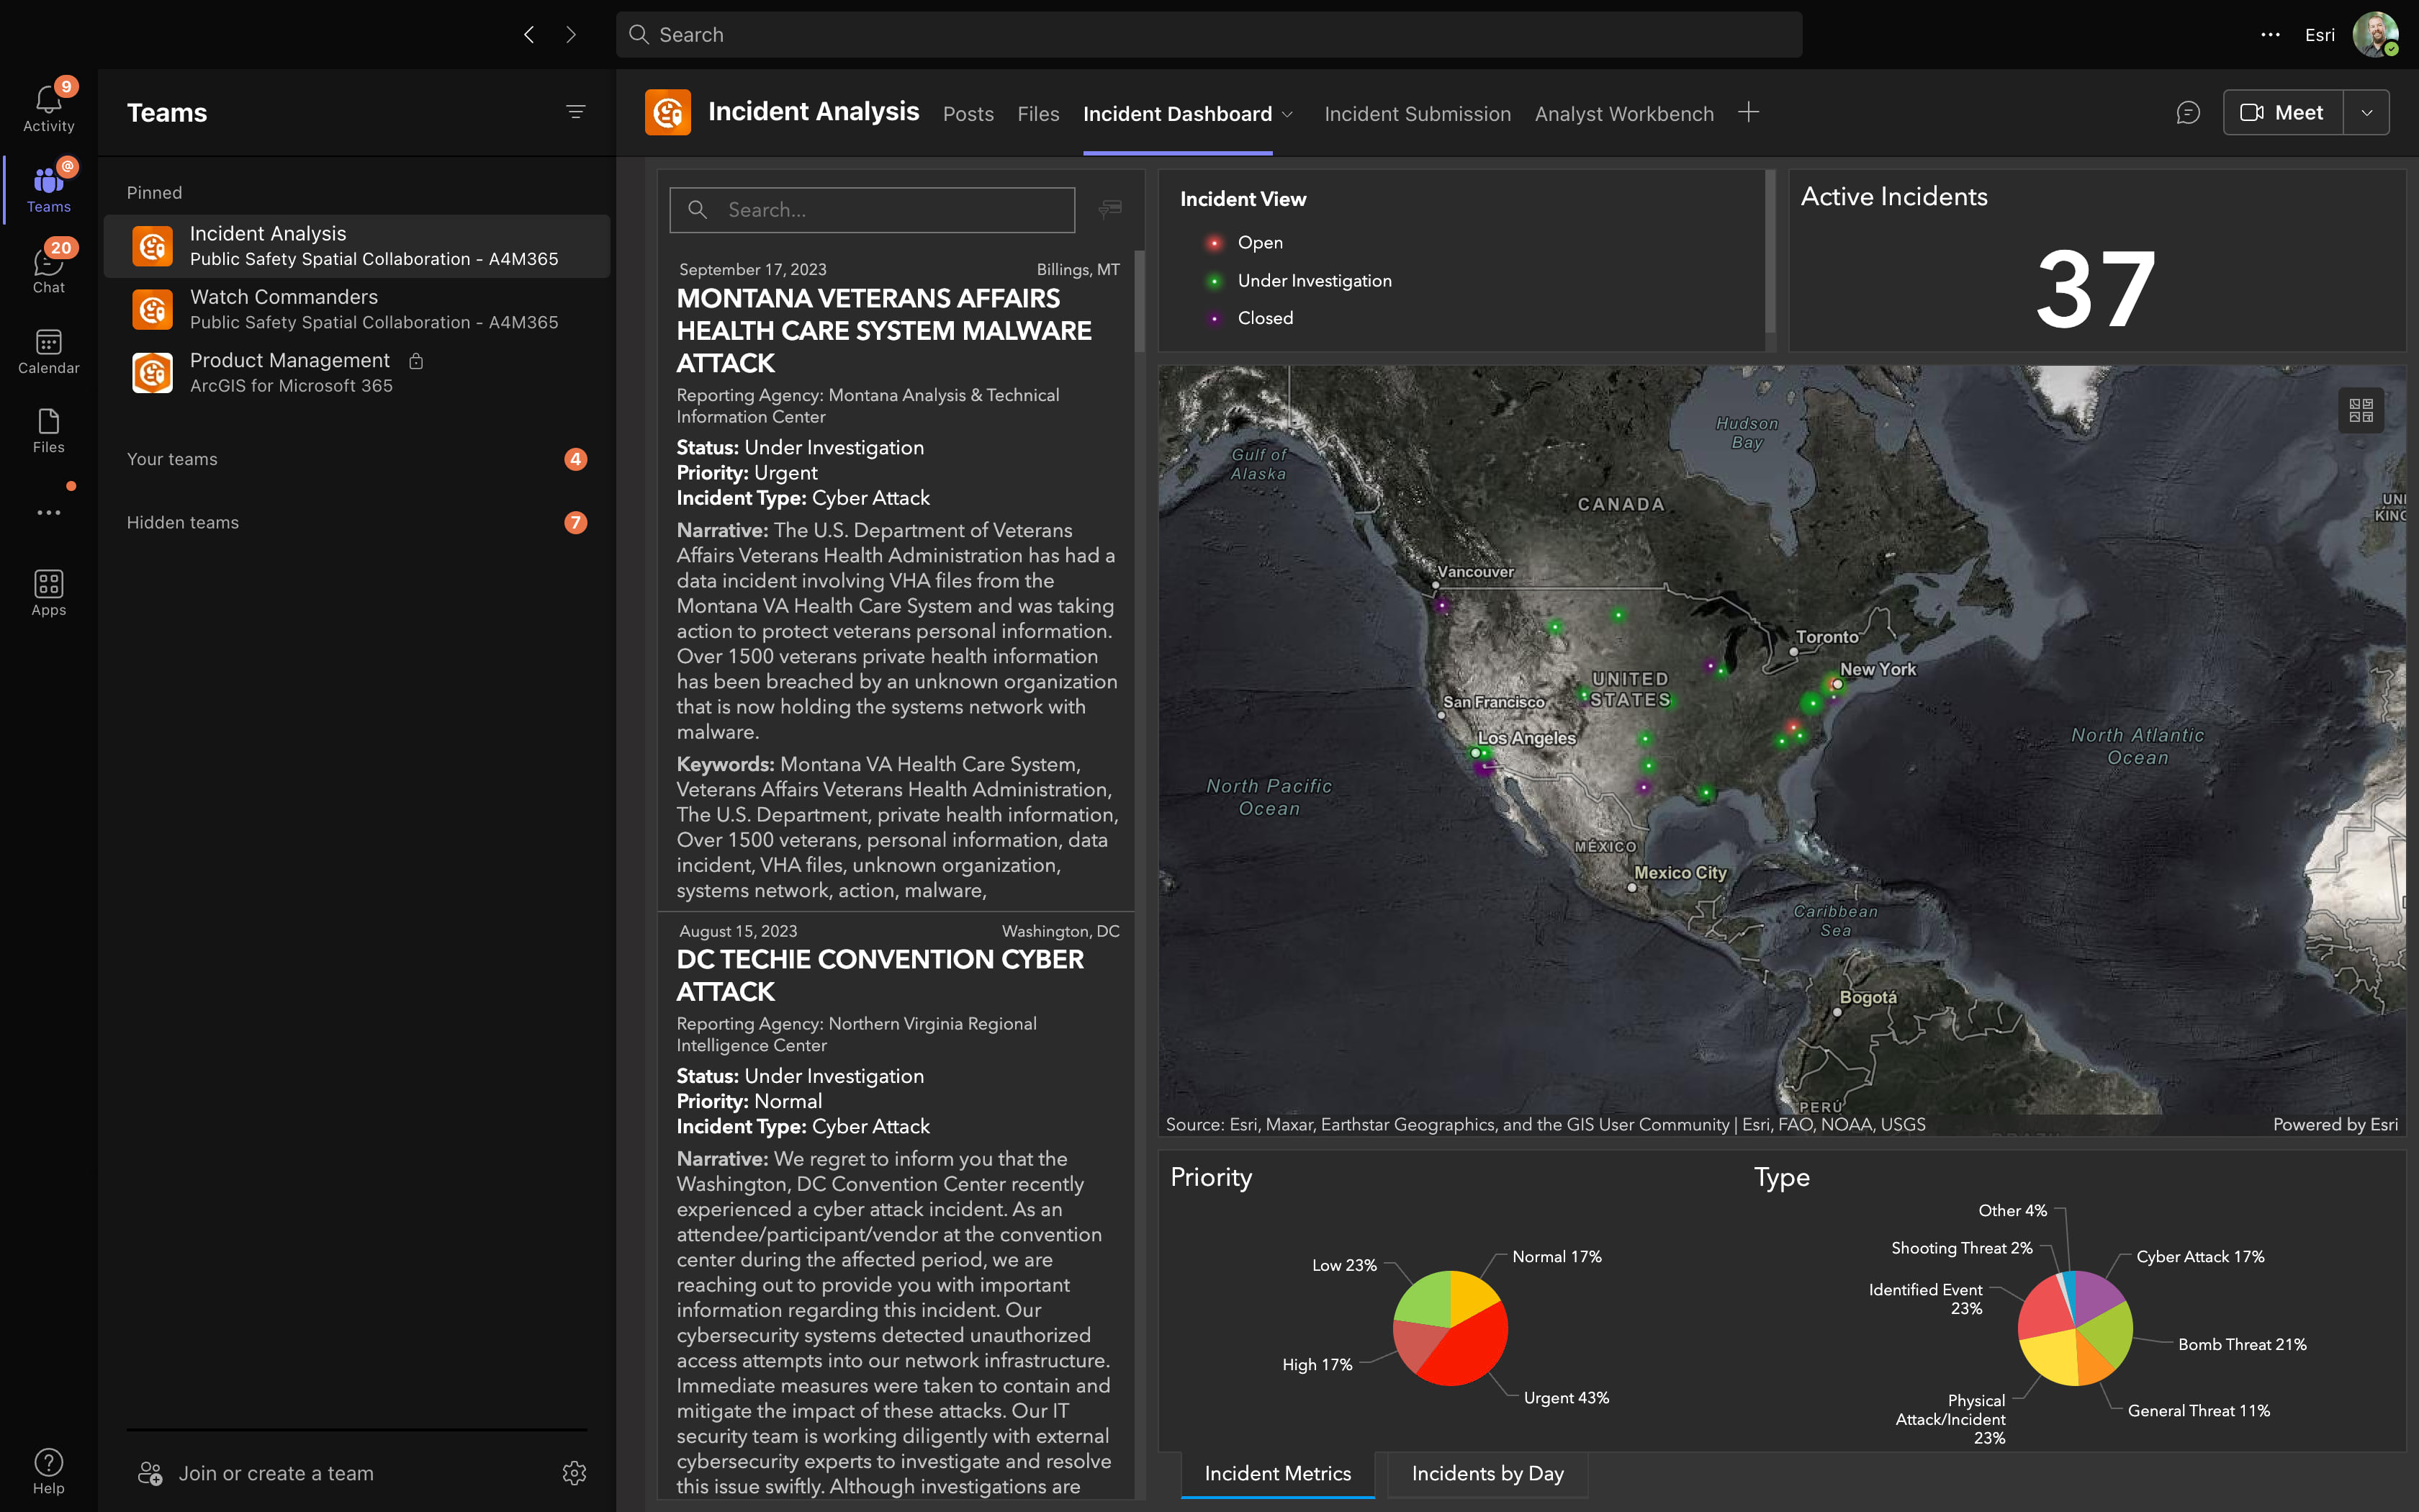Expand the Meet options dropdown arrow

click(x=2366, y=113)
